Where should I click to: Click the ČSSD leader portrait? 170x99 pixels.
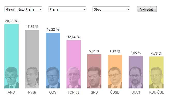tap(115, 78)
